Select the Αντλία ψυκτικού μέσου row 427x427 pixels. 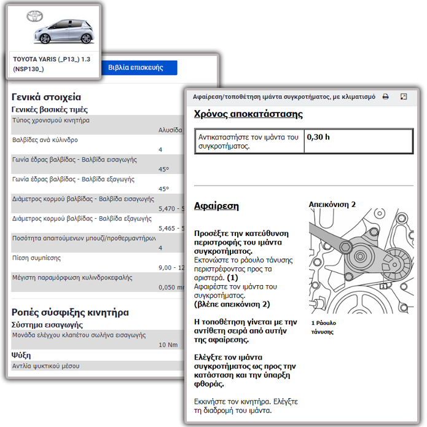[98, 366]
